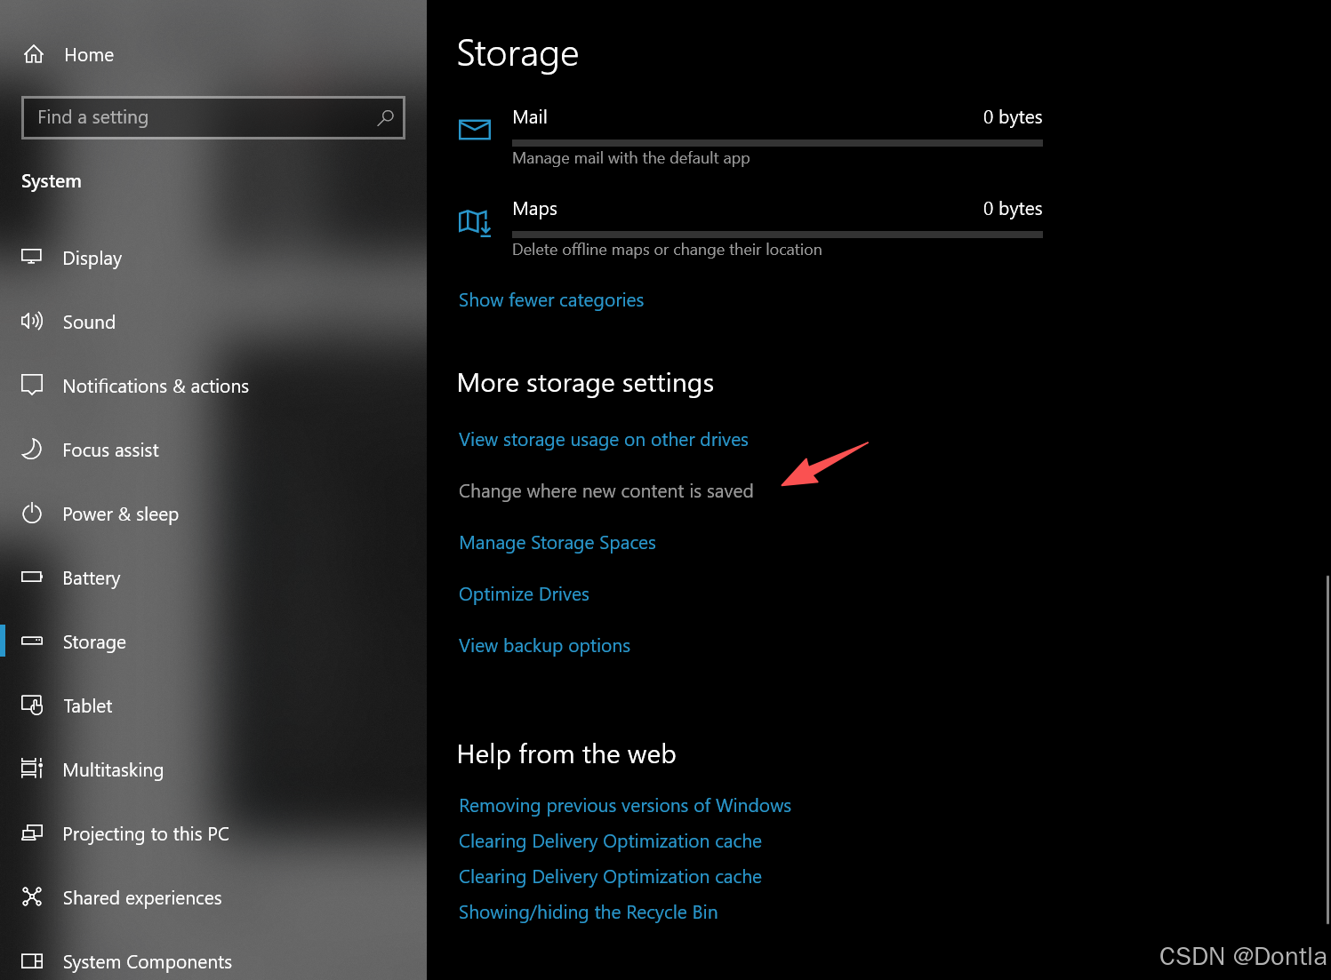Viewport: 1331px width, 980px height.
Task: Click the Multitasking icon
Action: tap(32, 769)
